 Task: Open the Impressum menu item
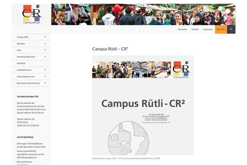point(208,29)
